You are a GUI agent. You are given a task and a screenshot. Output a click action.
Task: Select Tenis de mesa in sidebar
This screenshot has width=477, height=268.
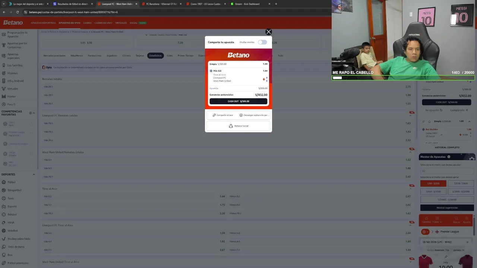[x=16, y=247]
